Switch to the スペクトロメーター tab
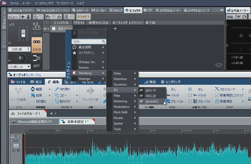251x164 pixels. (168, 10)
